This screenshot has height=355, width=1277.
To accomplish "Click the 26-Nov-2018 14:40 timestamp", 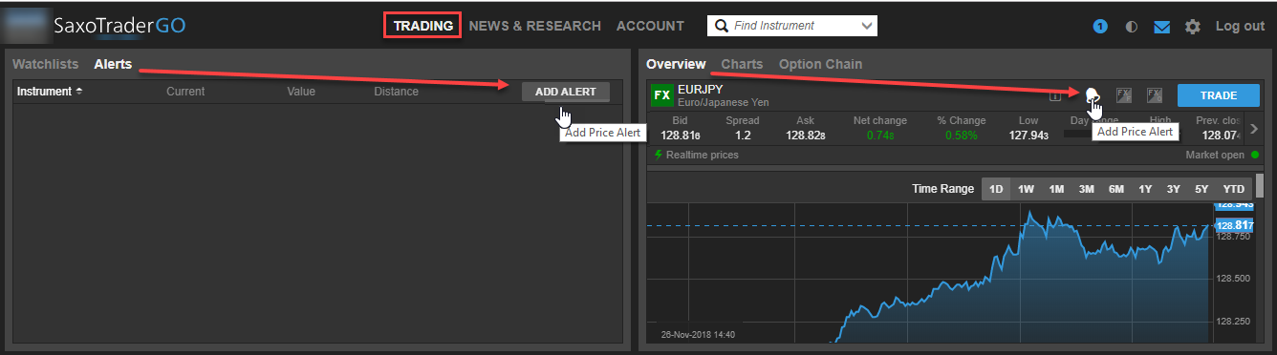I will coord(698,335).
